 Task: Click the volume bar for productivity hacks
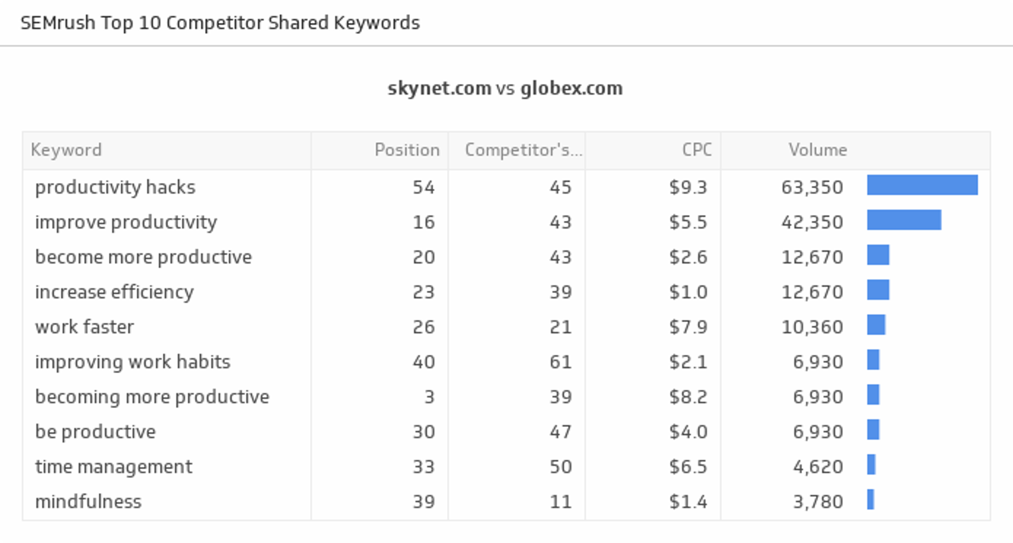pyautogui.click(x=922, y=185)
